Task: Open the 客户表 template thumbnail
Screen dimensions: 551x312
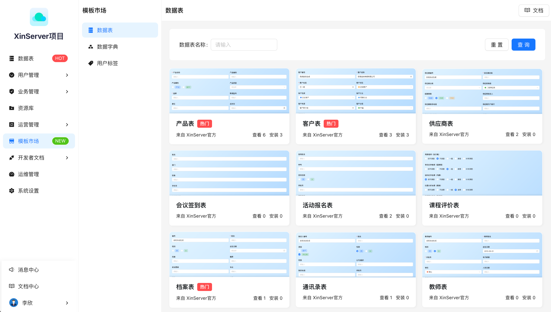Action: pyautogui.click(x=356, y=91)
